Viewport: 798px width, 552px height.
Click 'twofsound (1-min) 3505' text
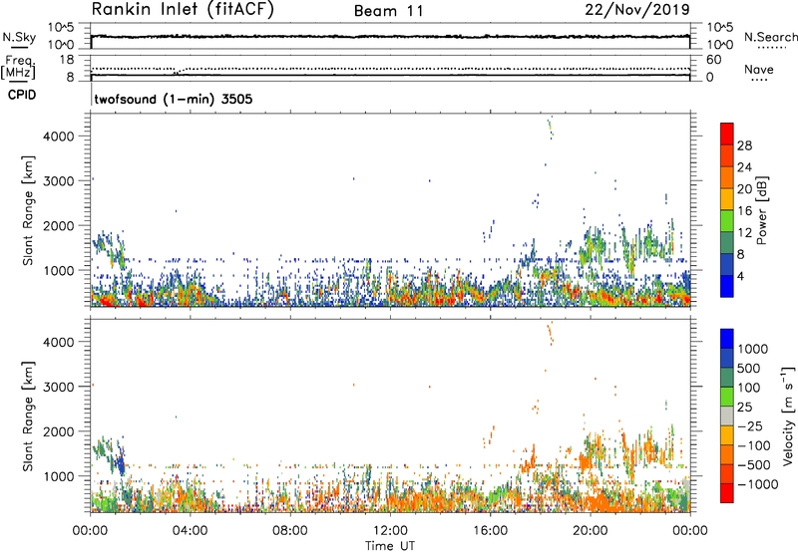pyautogui.click(x=174, y=99)
